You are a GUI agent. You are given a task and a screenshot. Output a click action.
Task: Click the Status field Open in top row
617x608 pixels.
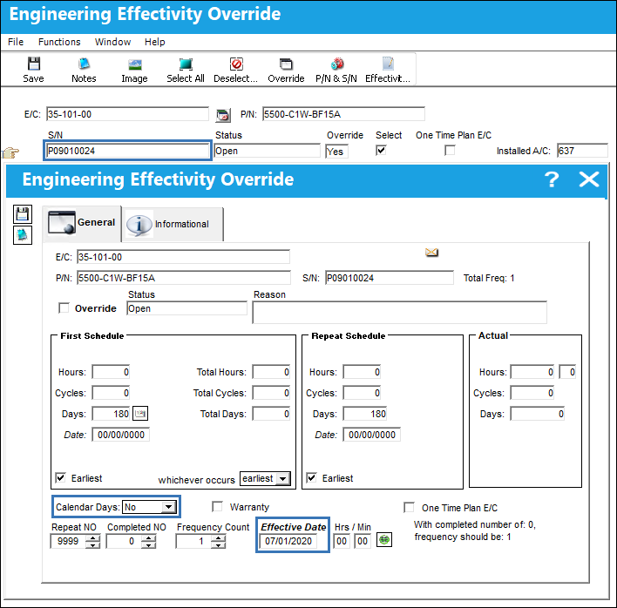pos(268,151)
